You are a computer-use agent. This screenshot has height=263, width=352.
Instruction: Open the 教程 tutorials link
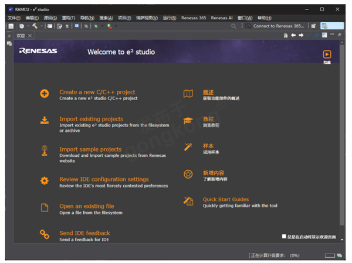[x=208, y=119]
